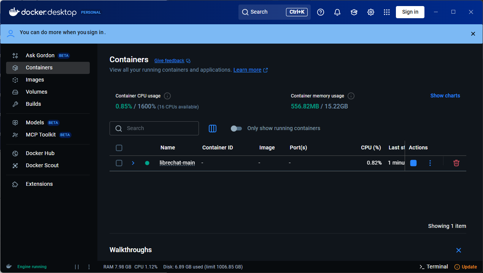This screenshot has width=483, height=273.
Task: Open the apps grid icon
Action: coord(387,12)
